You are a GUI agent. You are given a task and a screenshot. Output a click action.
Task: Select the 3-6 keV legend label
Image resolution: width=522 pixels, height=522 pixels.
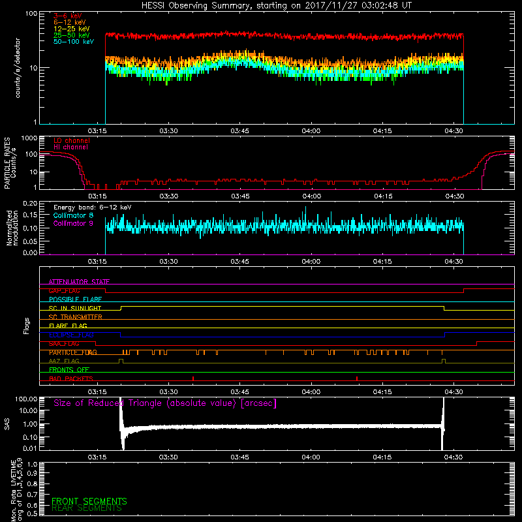coord(68,16)
